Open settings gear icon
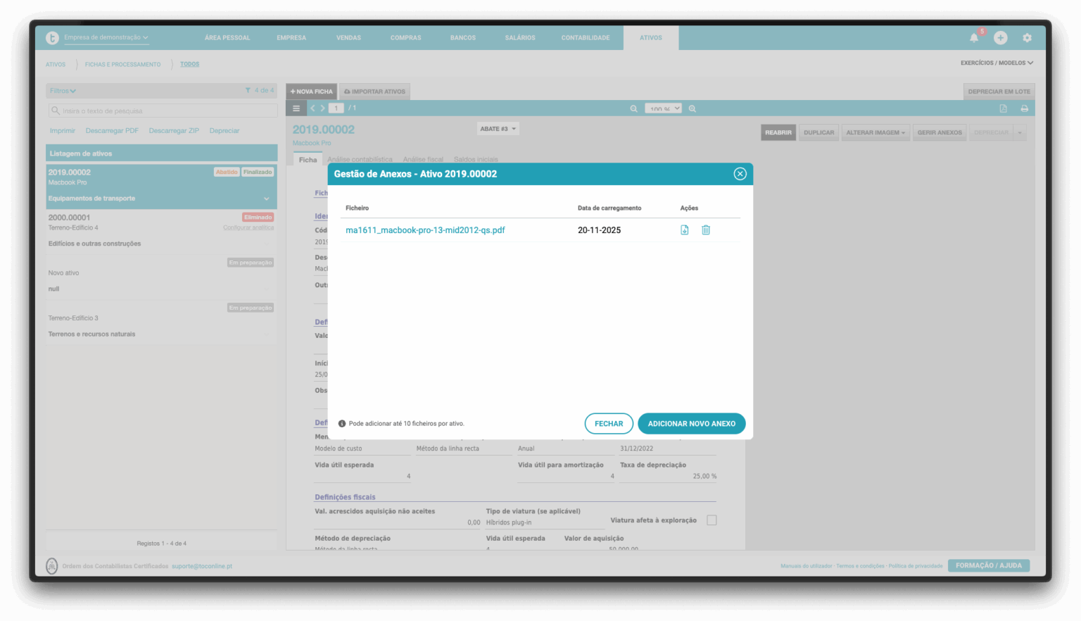The width and height of the screenshot is (1081, 621). pos(1027,38)
